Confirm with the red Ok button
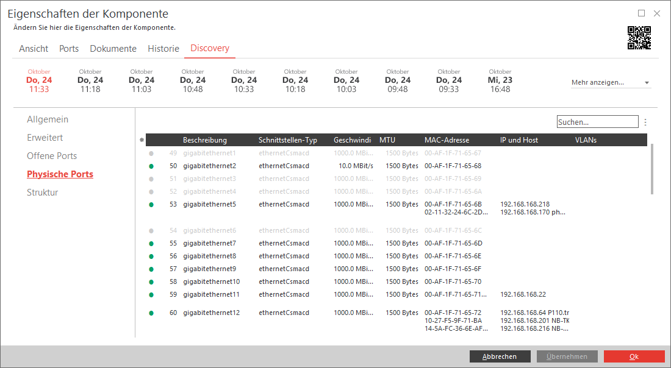This screenshot has width=671, height=368. pos(634,356)
